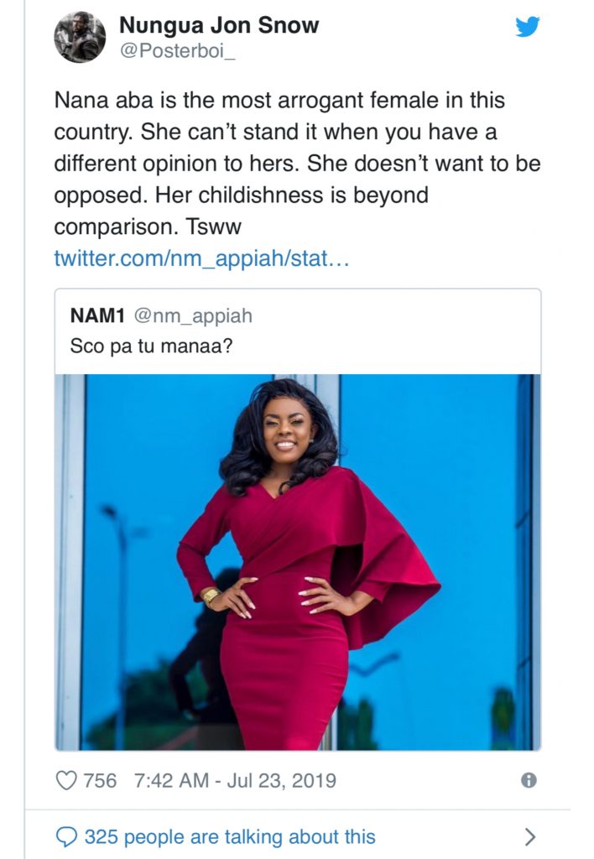Click the NAM1 quoted author name
The height and width of the screenshot is (859, 594).
pyautogui.click(x=96, y=315)
